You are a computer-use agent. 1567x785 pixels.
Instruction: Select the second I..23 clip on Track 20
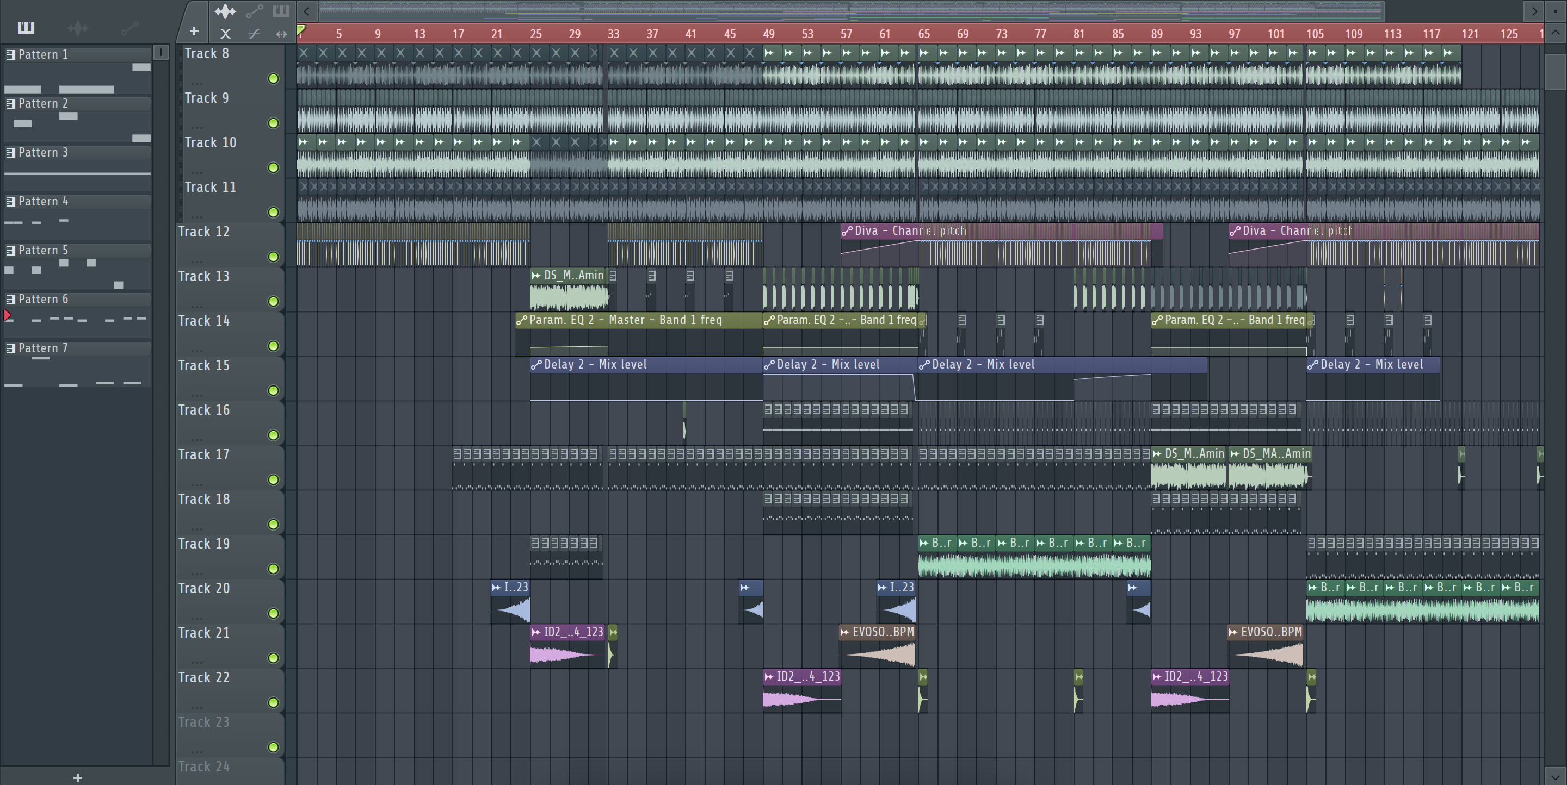click(x=896, y=602)
